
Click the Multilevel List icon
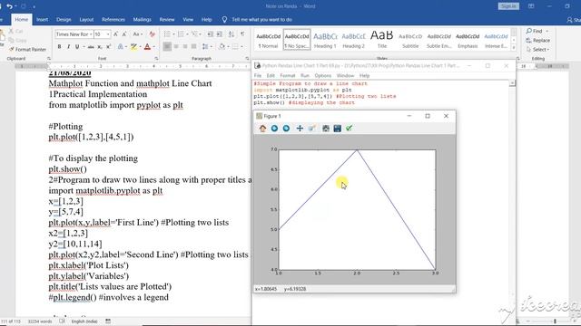coord(194,34)
